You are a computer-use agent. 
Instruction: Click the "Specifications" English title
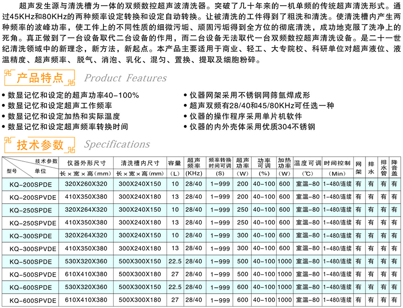point(117,145)
